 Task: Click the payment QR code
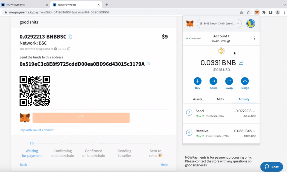pos(35,91)
